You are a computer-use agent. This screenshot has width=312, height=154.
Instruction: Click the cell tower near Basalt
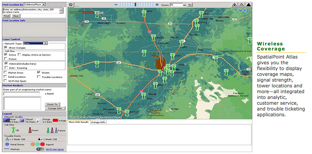[143, 96]
